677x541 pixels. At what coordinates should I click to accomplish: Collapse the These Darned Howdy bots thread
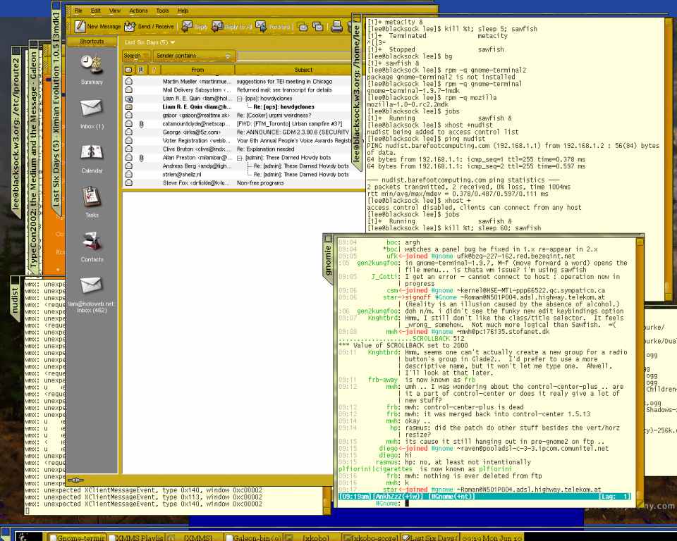240,158
